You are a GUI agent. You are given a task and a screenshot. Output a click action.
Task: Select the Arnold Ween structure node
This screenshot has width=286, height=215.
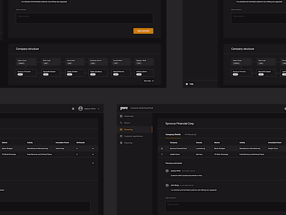(121, 62)
